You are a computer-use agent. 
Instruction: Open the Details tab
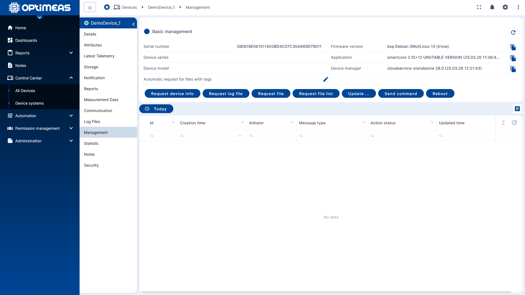click(x=108, y=34)
